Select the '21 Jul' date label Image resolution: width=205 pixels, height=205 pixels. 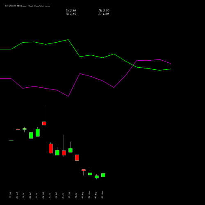[x=23, y=195]
